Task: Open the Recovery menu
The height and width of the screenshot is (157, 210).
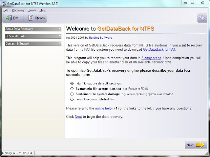Action: point(18,10)
